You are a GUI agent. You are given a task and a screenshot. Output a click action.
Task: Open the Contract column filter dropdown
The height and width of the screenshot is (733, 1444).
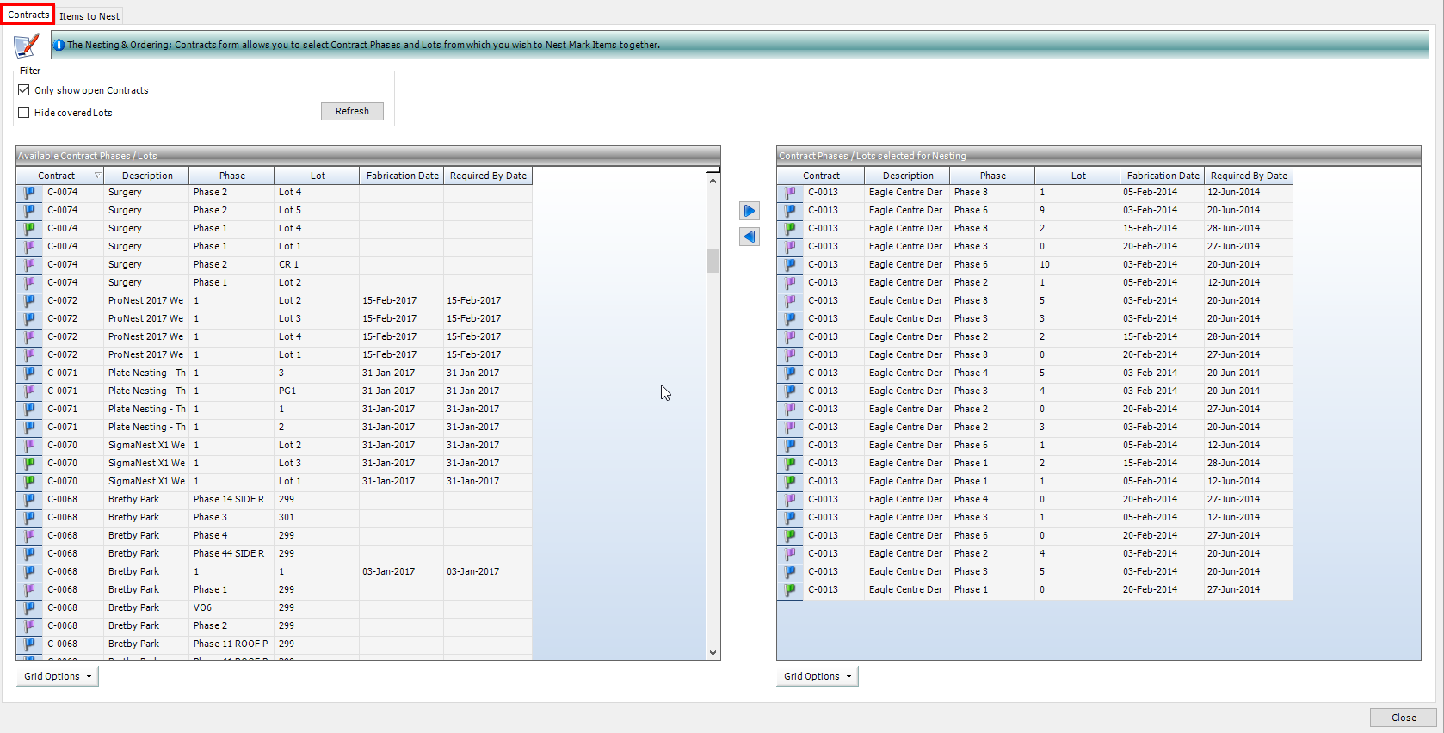pos(97,176)
